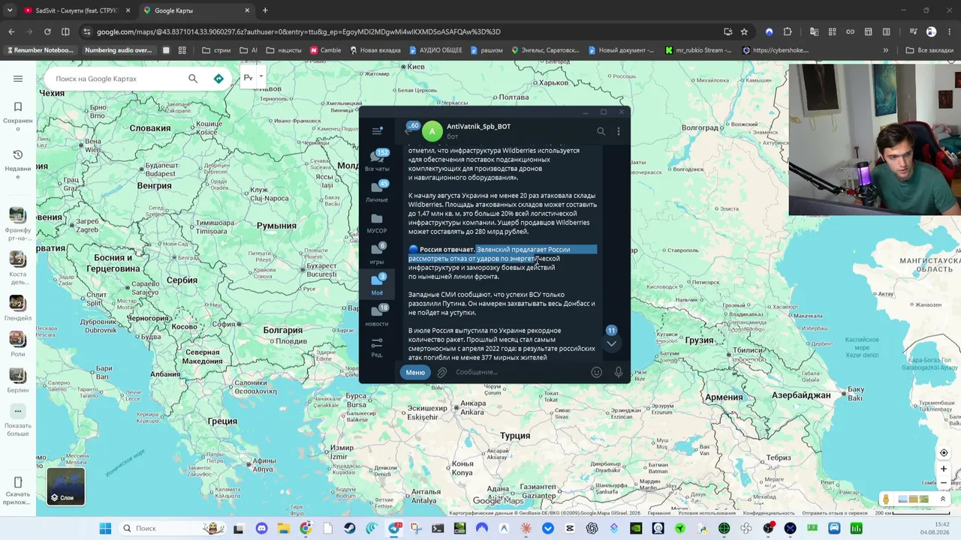Click the bot Меню button
Viewport: 961px width, 540px height.
click(x=415, y=372)
